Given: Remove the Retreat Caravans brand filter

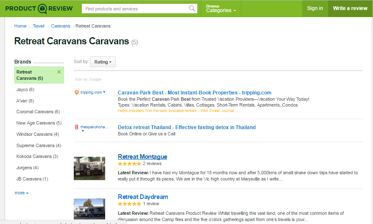Looking at the screenshot, I should click(59, 72).
